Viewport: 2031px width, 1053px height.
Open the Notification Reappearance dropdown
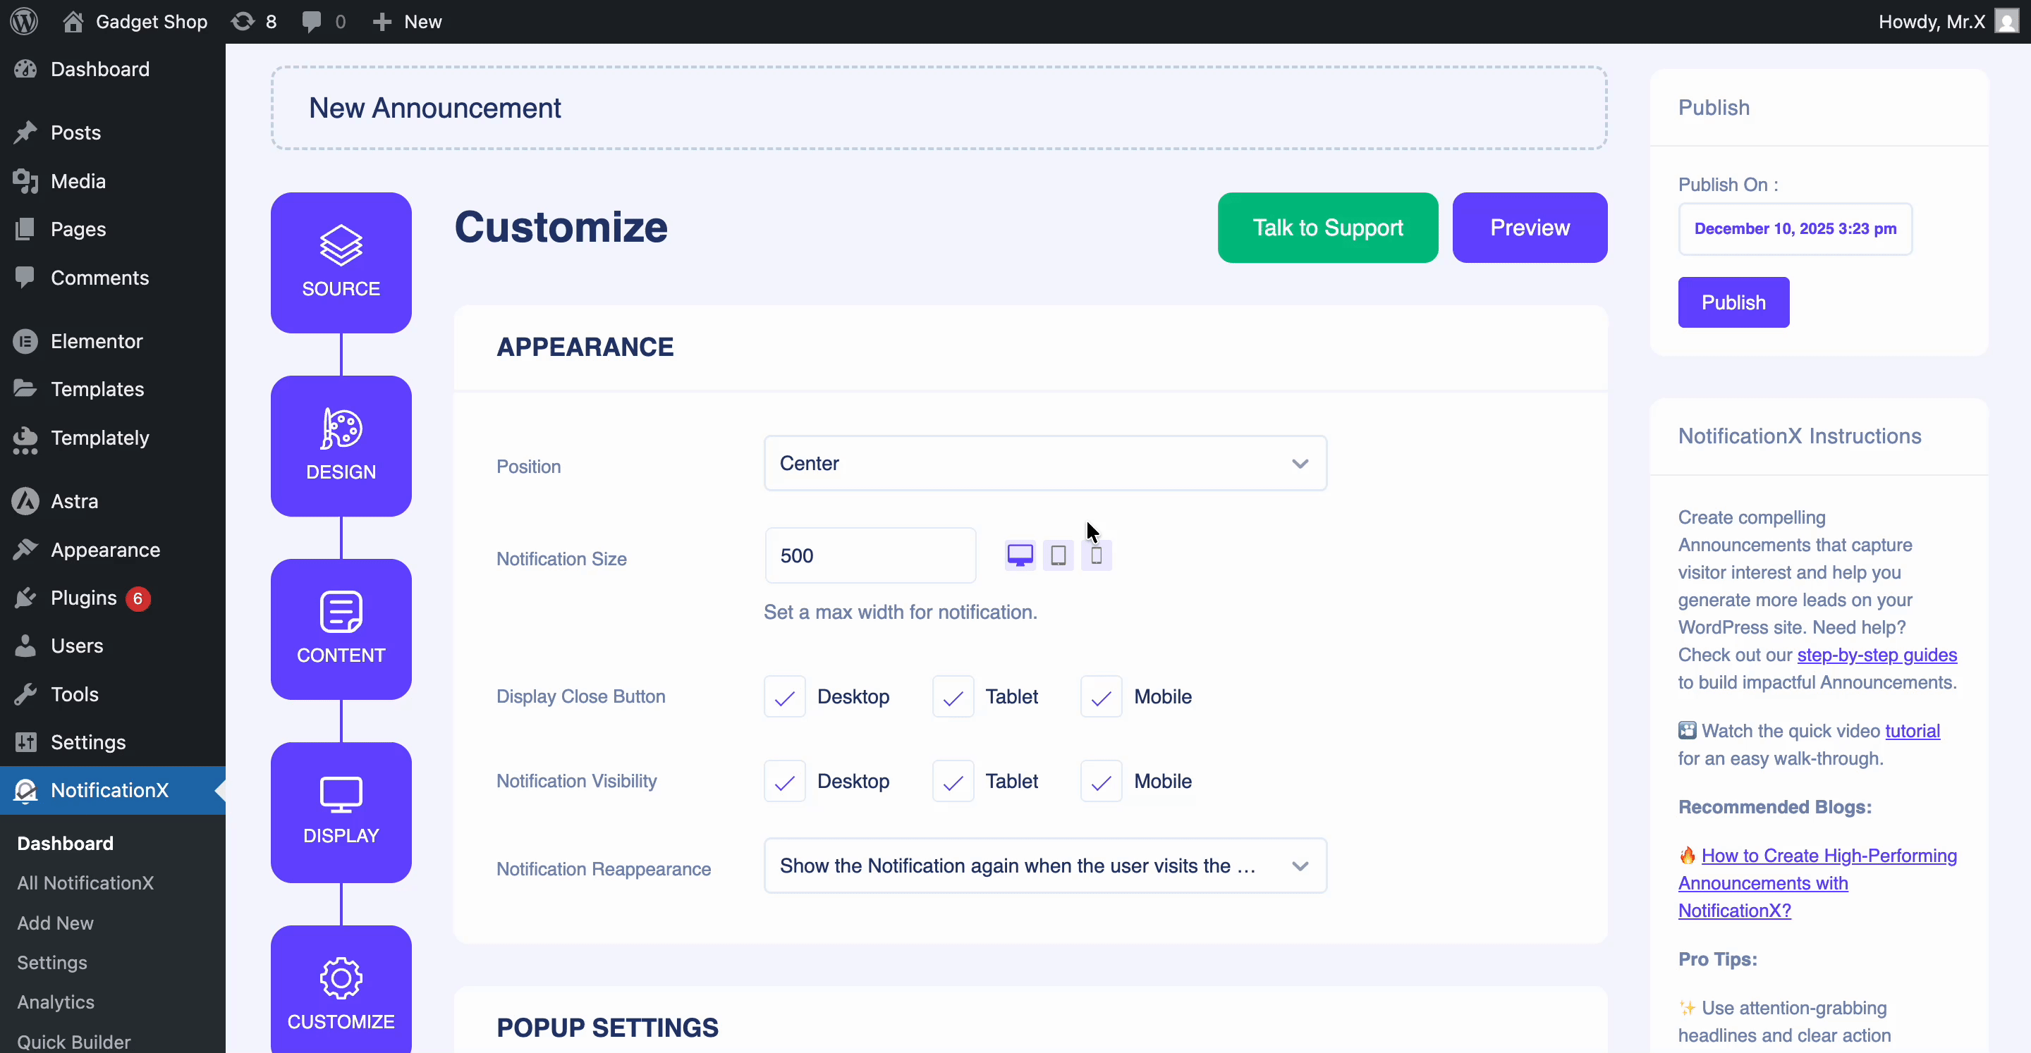coord(1044,866)
